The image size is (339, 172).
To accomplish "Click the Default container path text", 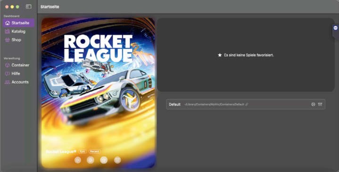I will pos(214,104).
